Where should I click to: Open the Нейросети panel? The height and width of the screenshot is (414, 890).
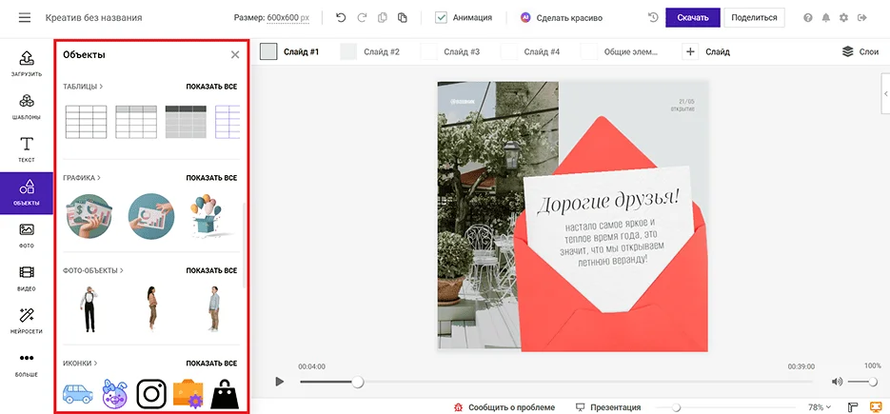tap(27, 320)
